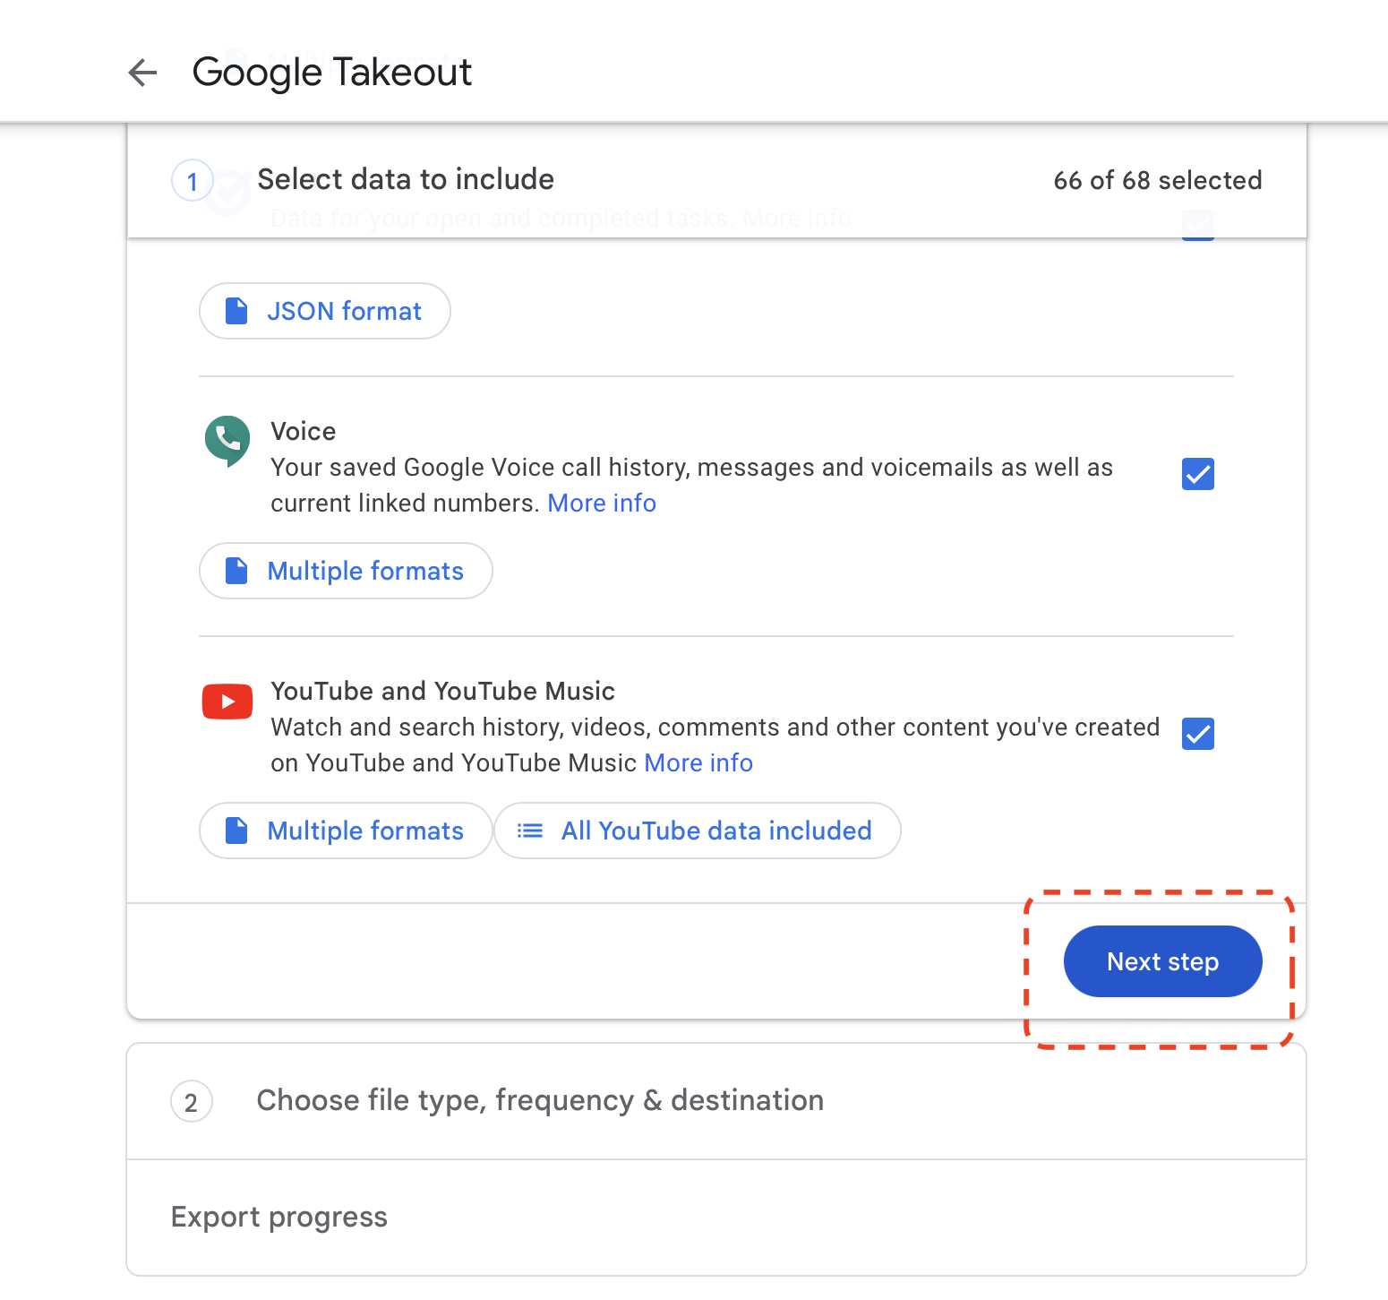Click the red YouTube play icon

tap(227, 702)
